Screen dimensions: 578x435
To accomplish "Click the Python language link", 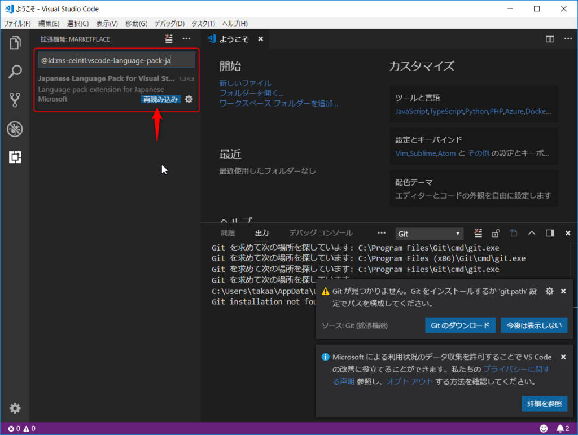I will coord(476,111).
